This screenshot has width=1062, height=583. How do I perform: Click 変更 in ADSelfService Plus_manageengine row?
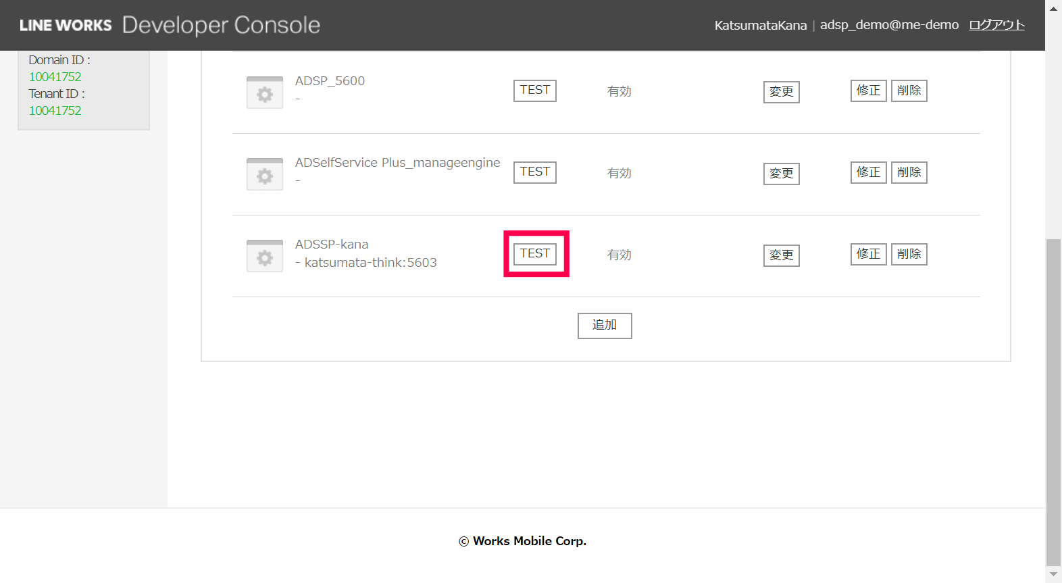pyautogui.click(x=781, y=174)
